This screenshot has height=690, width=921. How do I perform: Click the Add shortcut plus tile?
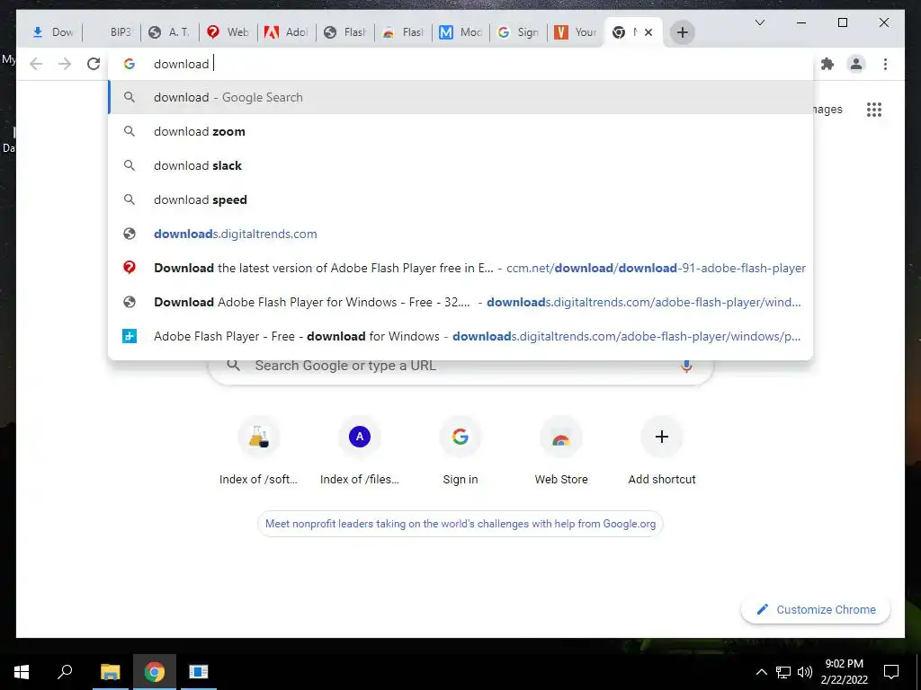click(662, 451)
